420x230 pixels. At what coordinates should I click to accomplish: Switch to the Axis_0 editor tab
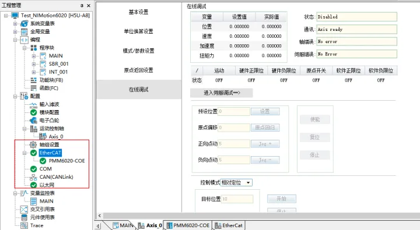tap(150, 225)
